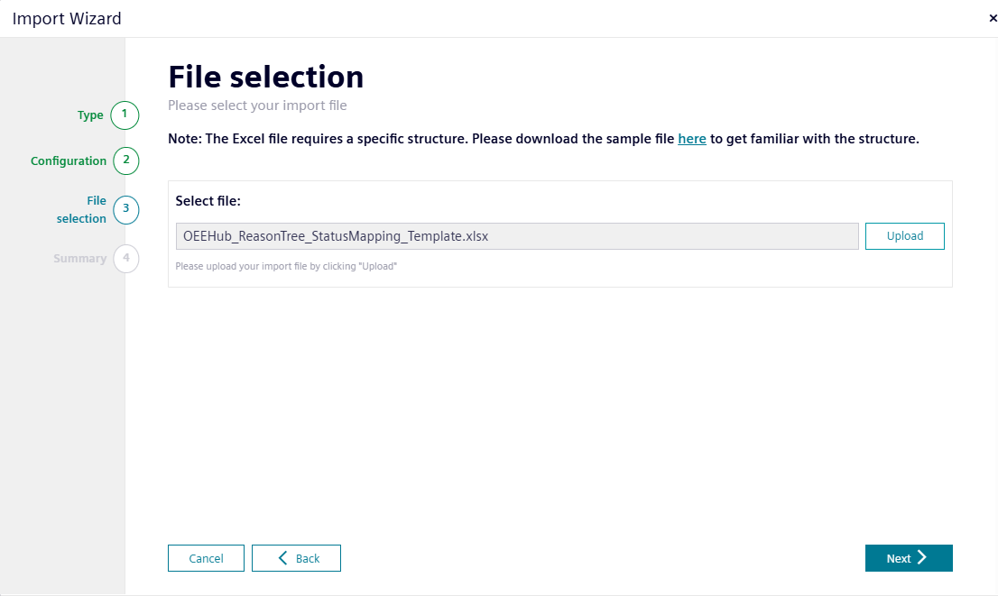Click the chevron arrow on Next
The height and width of the screenshot is (596, 998).
tap(921, 558)
